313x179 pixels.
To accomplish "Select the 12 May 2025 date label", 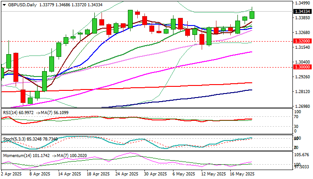I will pos(213,174).
